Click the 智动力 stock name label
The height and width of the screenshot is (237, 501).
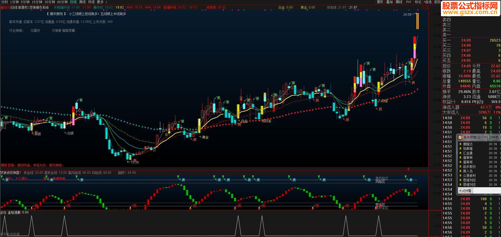click(5, 7)
